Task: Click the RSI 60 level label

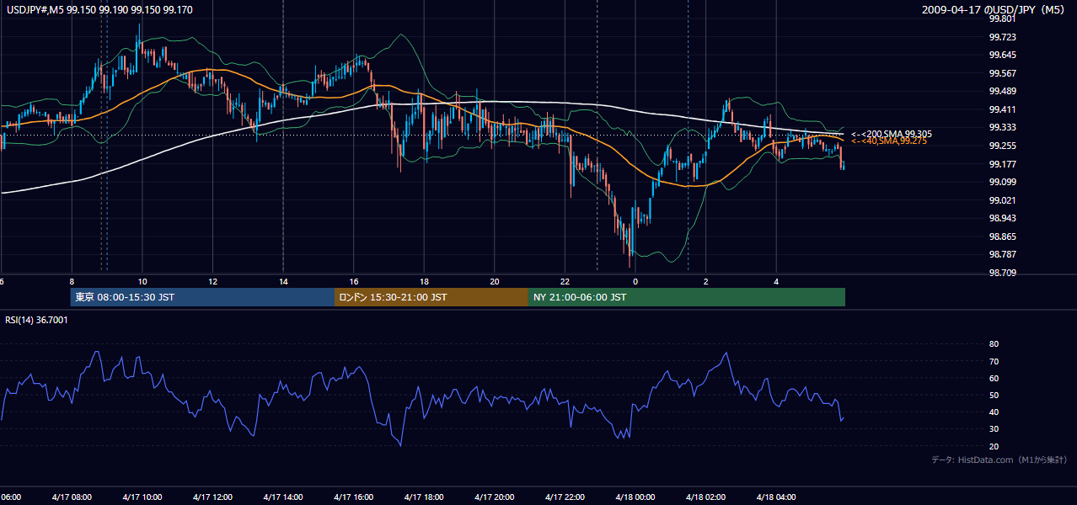Action: pyautogui.click(x=994, y=378)
